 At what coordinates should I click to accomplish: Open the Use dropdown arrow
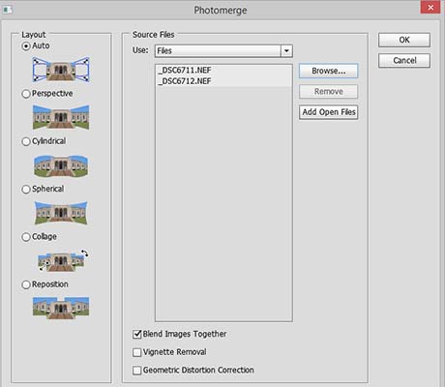pos(286,51)
